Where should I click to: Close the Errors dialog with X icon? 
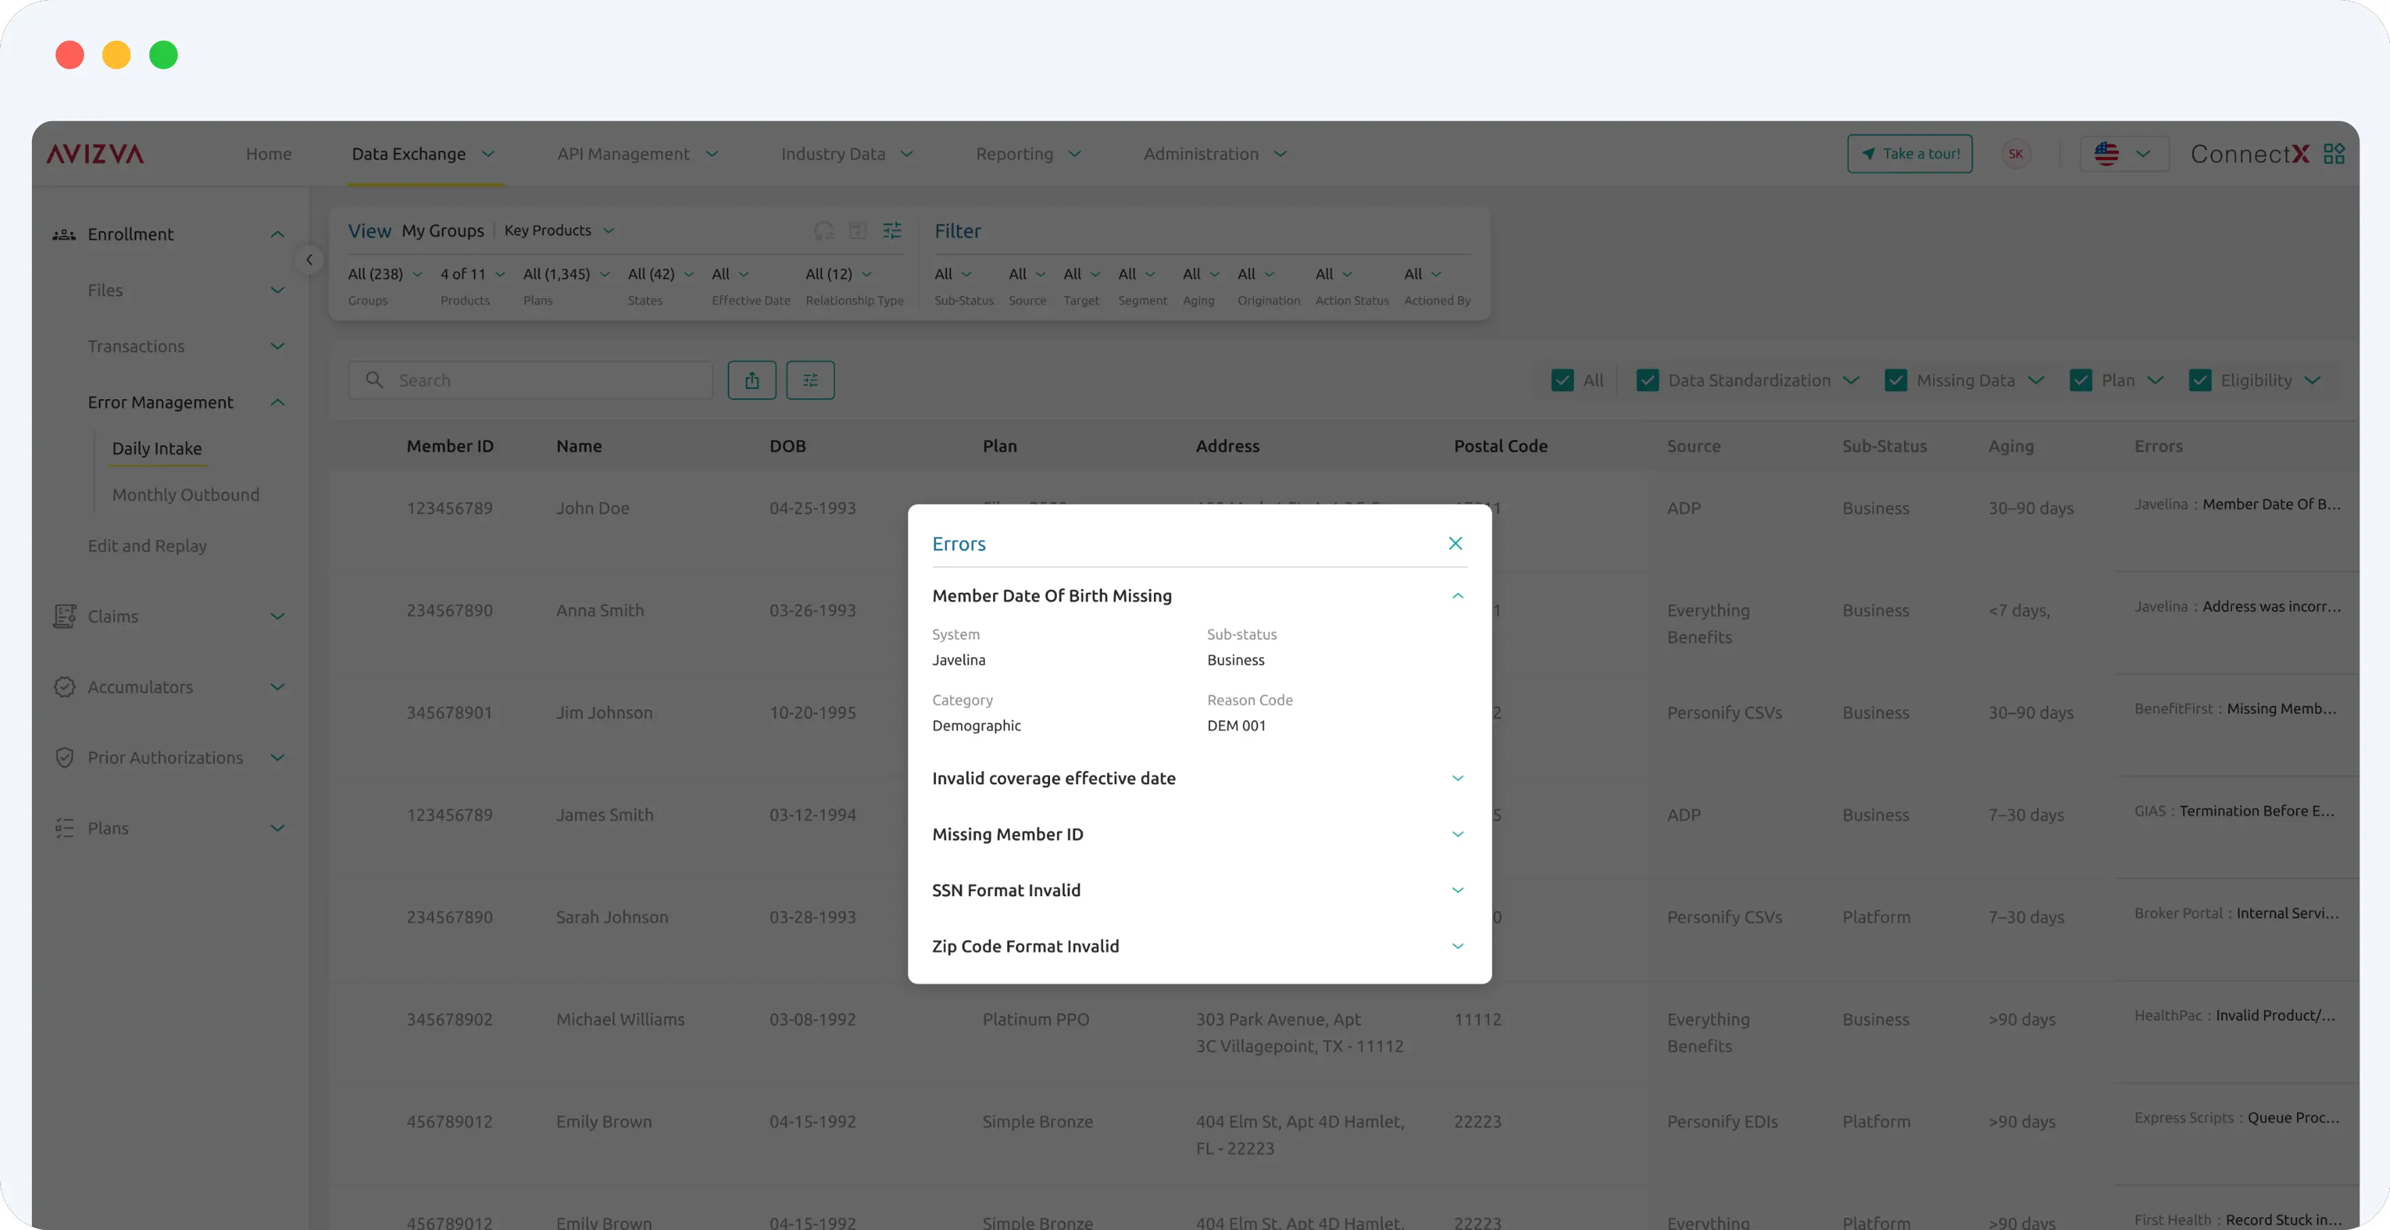(1455, 544)
